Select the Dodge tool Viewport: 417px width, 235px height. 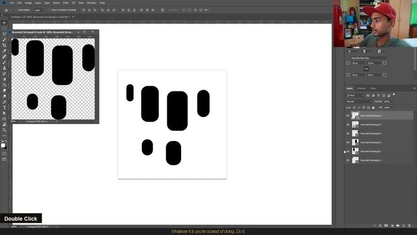[5, 96]
